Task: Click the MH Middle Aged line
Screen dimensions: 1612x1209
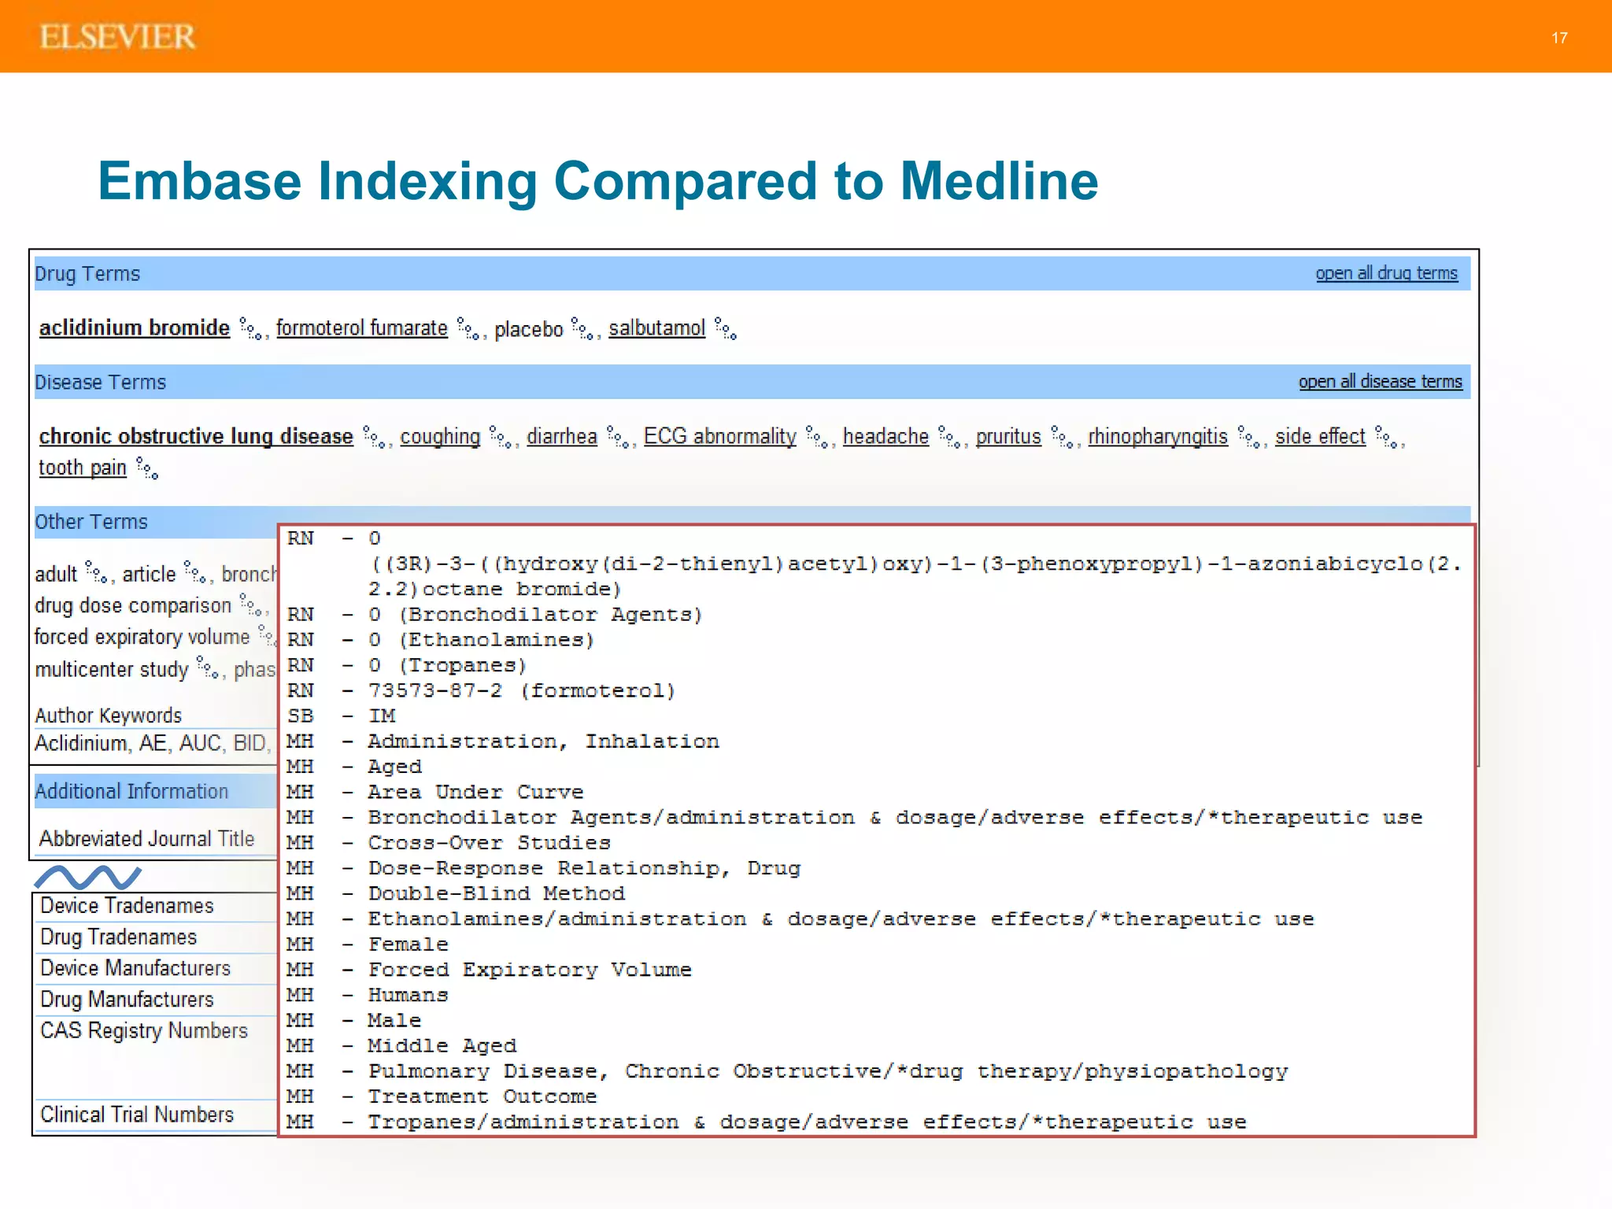Action: click(401, 1046)
